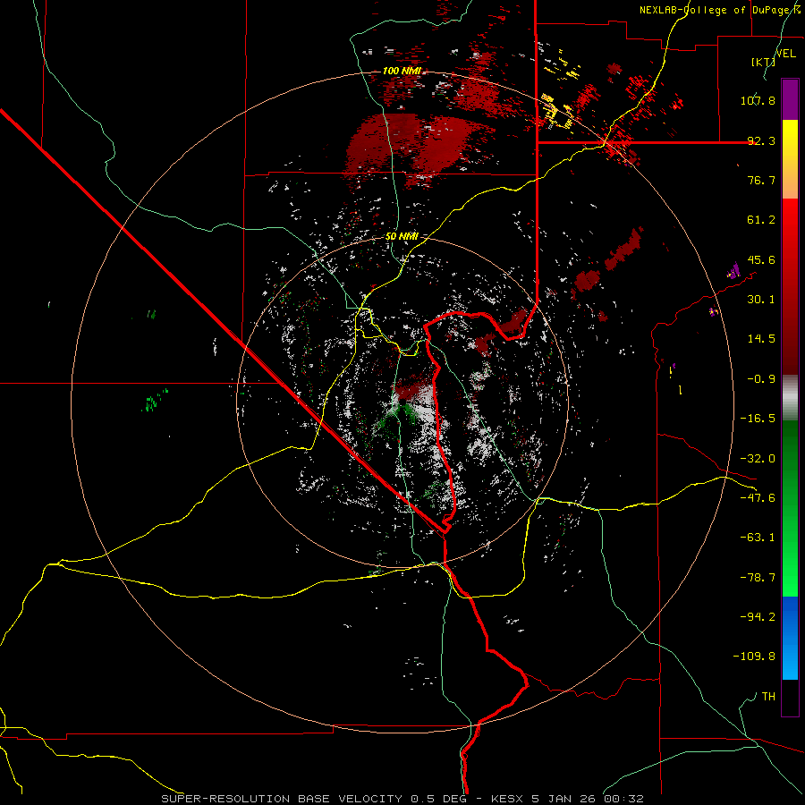Click the Super-Resolution Base Velocity caption text

point(402,799)
